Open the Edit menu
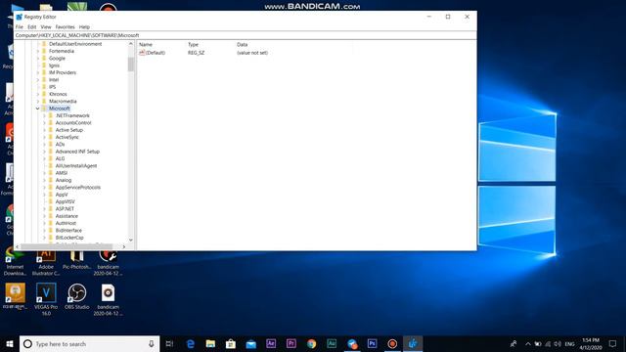The image size is (626, 352). [x=32, y=26]
